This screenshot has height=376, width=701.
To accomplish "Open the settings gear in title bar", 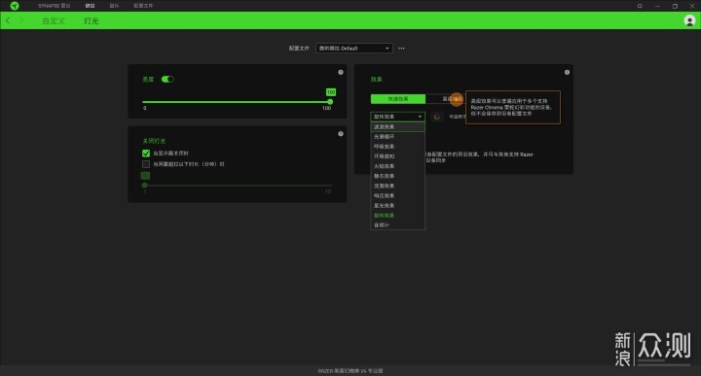I will click(x=640, y=6).
